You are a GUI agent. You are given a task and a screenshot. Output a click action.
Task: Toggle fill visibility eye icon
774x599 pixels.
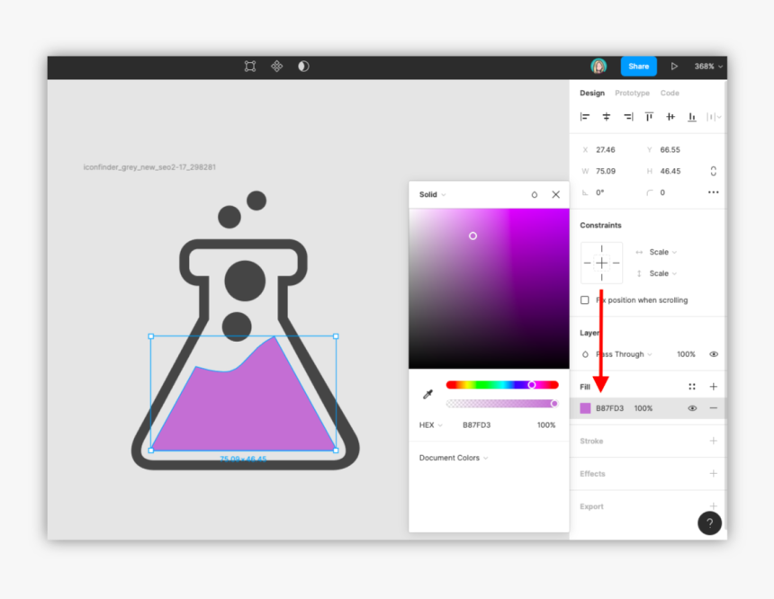click(x=692, y=408)
